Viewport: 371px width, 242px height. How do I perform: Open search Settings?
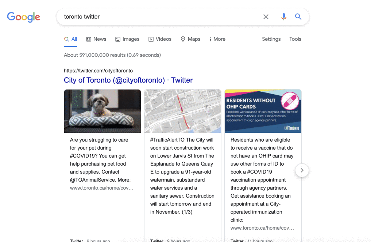[271, 39]
